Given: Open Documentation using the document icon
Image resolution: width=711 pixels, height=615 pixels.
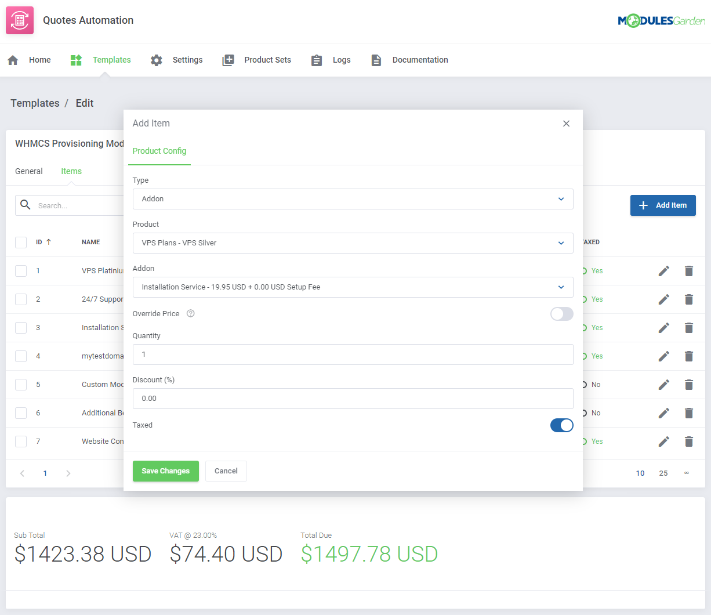Looking at the screenshot, I should tap(376, 59).
